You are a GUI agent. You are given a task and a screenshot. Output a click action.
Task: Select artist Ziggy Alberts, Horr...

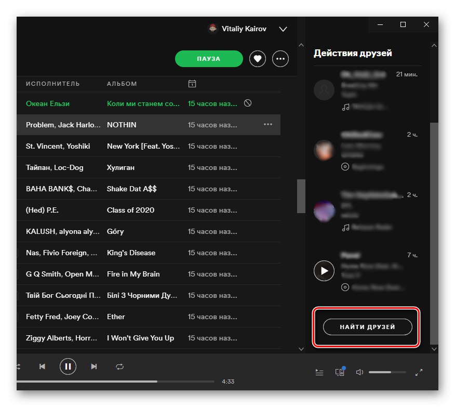[x=61, y=338]
